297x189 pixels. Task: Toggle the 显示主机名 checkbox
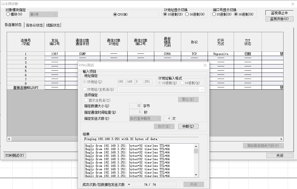point(86,100)
